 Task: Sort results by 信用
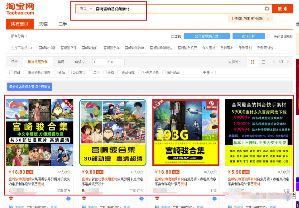[61, 62]
